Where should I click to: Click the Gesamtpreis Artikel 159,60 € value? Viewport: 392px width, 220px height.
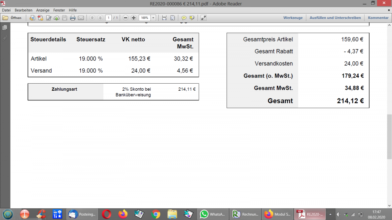[352, 39]
